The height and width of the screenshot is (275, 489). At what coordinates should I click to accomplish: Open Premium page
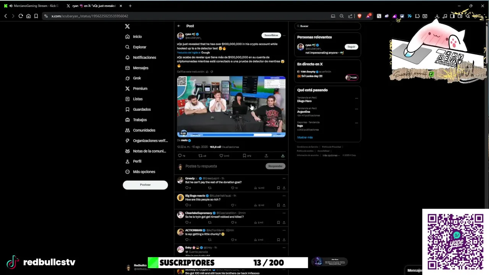coord(136,89)
